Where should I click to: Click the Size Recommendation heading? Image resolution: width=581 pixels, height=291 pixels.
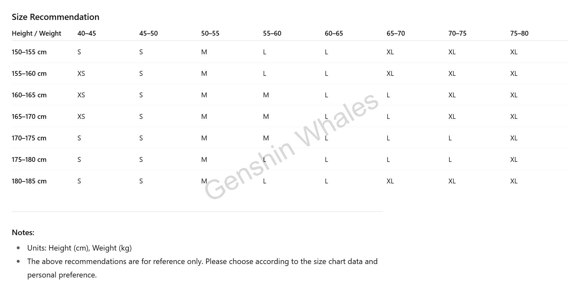pyautogui.click(x=55, y=17)
